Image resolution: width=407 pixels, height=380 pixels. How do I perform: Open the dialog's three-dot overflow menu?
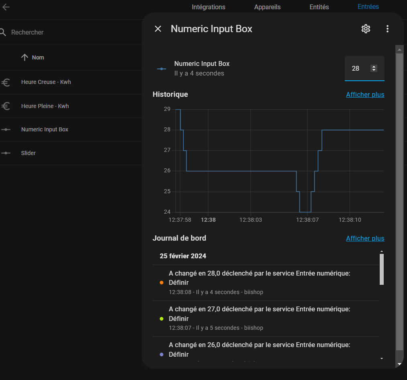(x=387, y=29)
